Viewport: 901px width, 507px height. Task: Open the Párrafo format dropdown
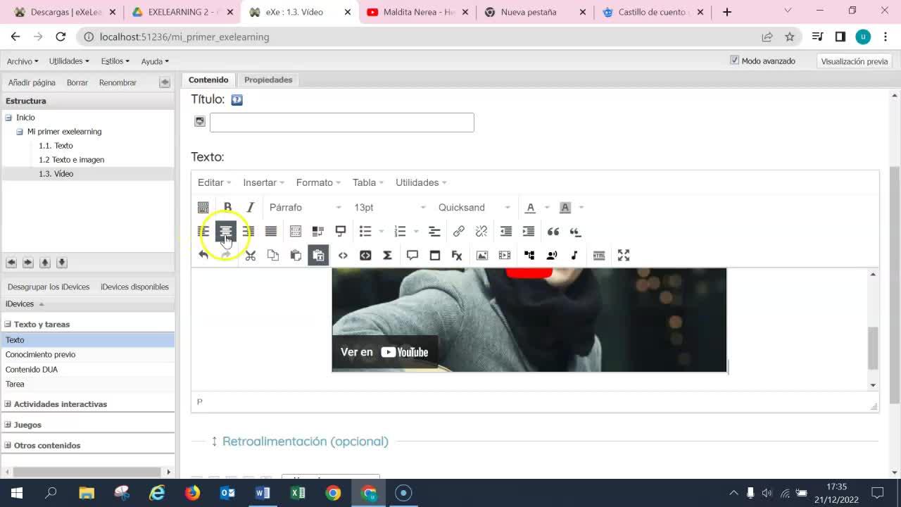(x=305, y=207)
